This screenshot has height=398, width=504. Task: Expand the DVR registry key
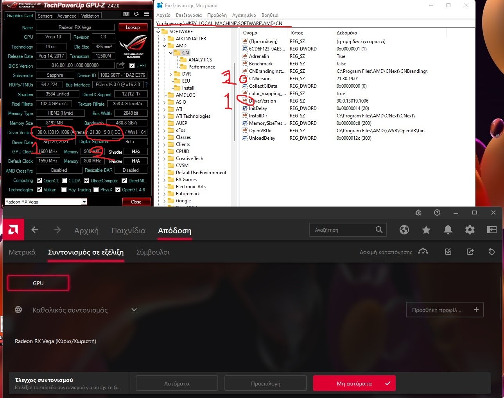click(171, 74)
